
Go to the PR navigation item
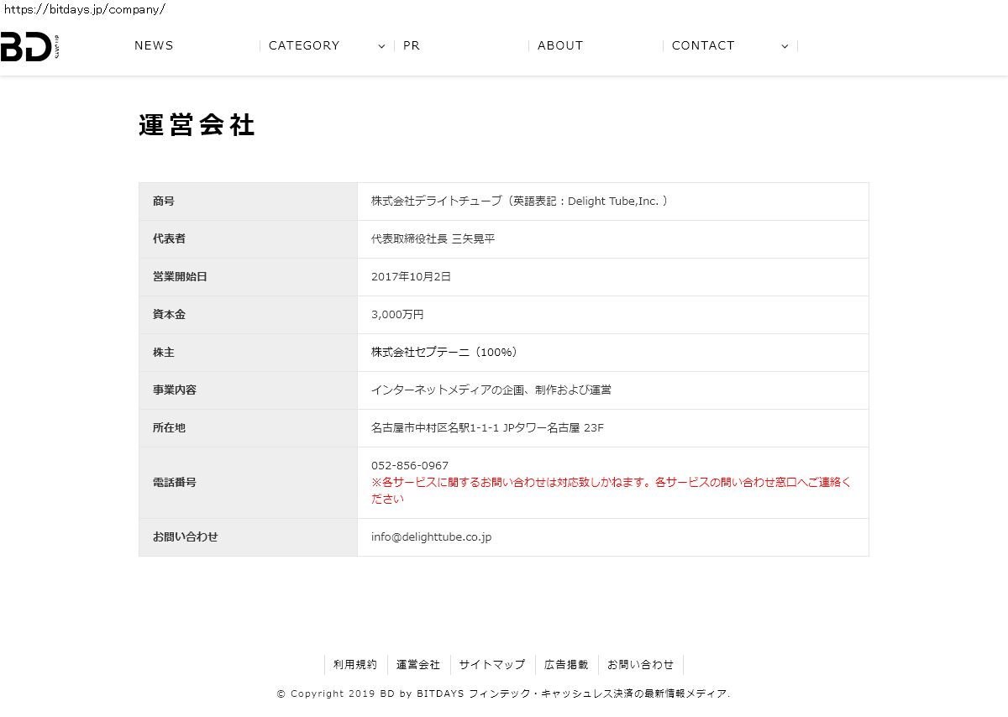click(x=412, y=46)
